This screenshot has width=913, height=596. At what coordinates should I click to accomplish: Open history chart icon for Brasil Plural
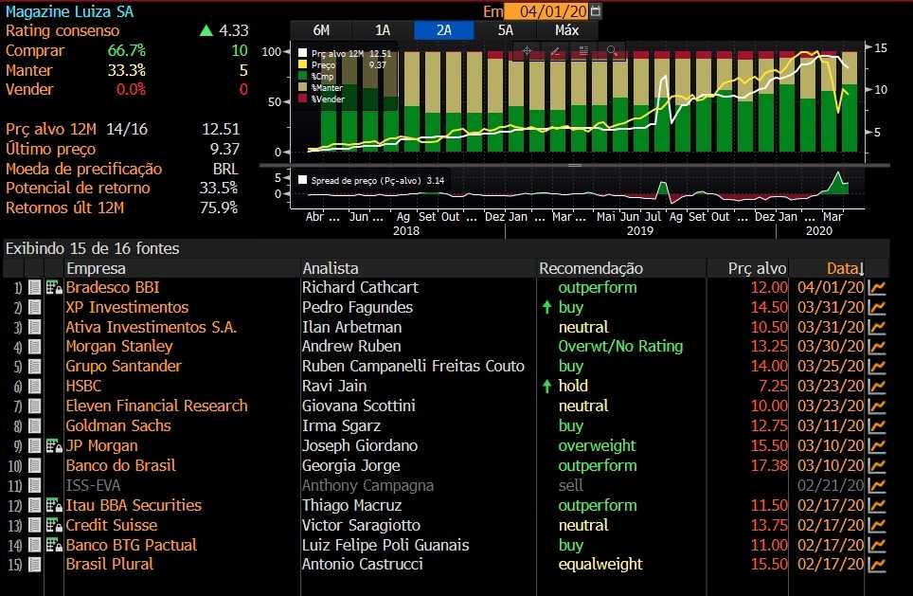(876, 564)
